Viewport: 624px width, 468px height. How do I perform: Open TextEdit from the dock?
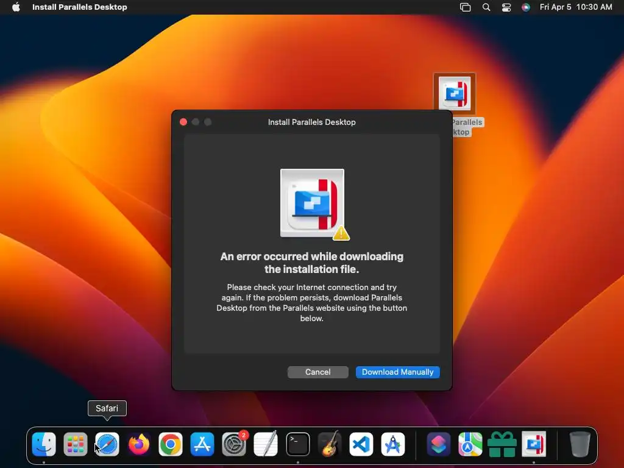pos(266,444)
